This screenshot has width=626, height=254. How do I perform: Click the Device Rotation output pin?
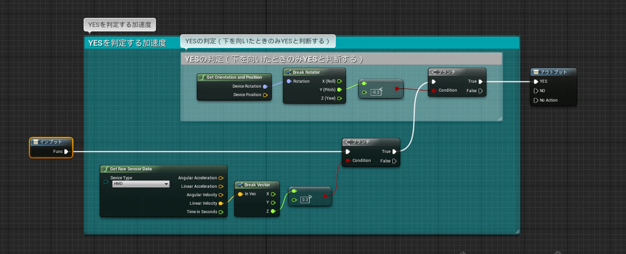(265, 86)
